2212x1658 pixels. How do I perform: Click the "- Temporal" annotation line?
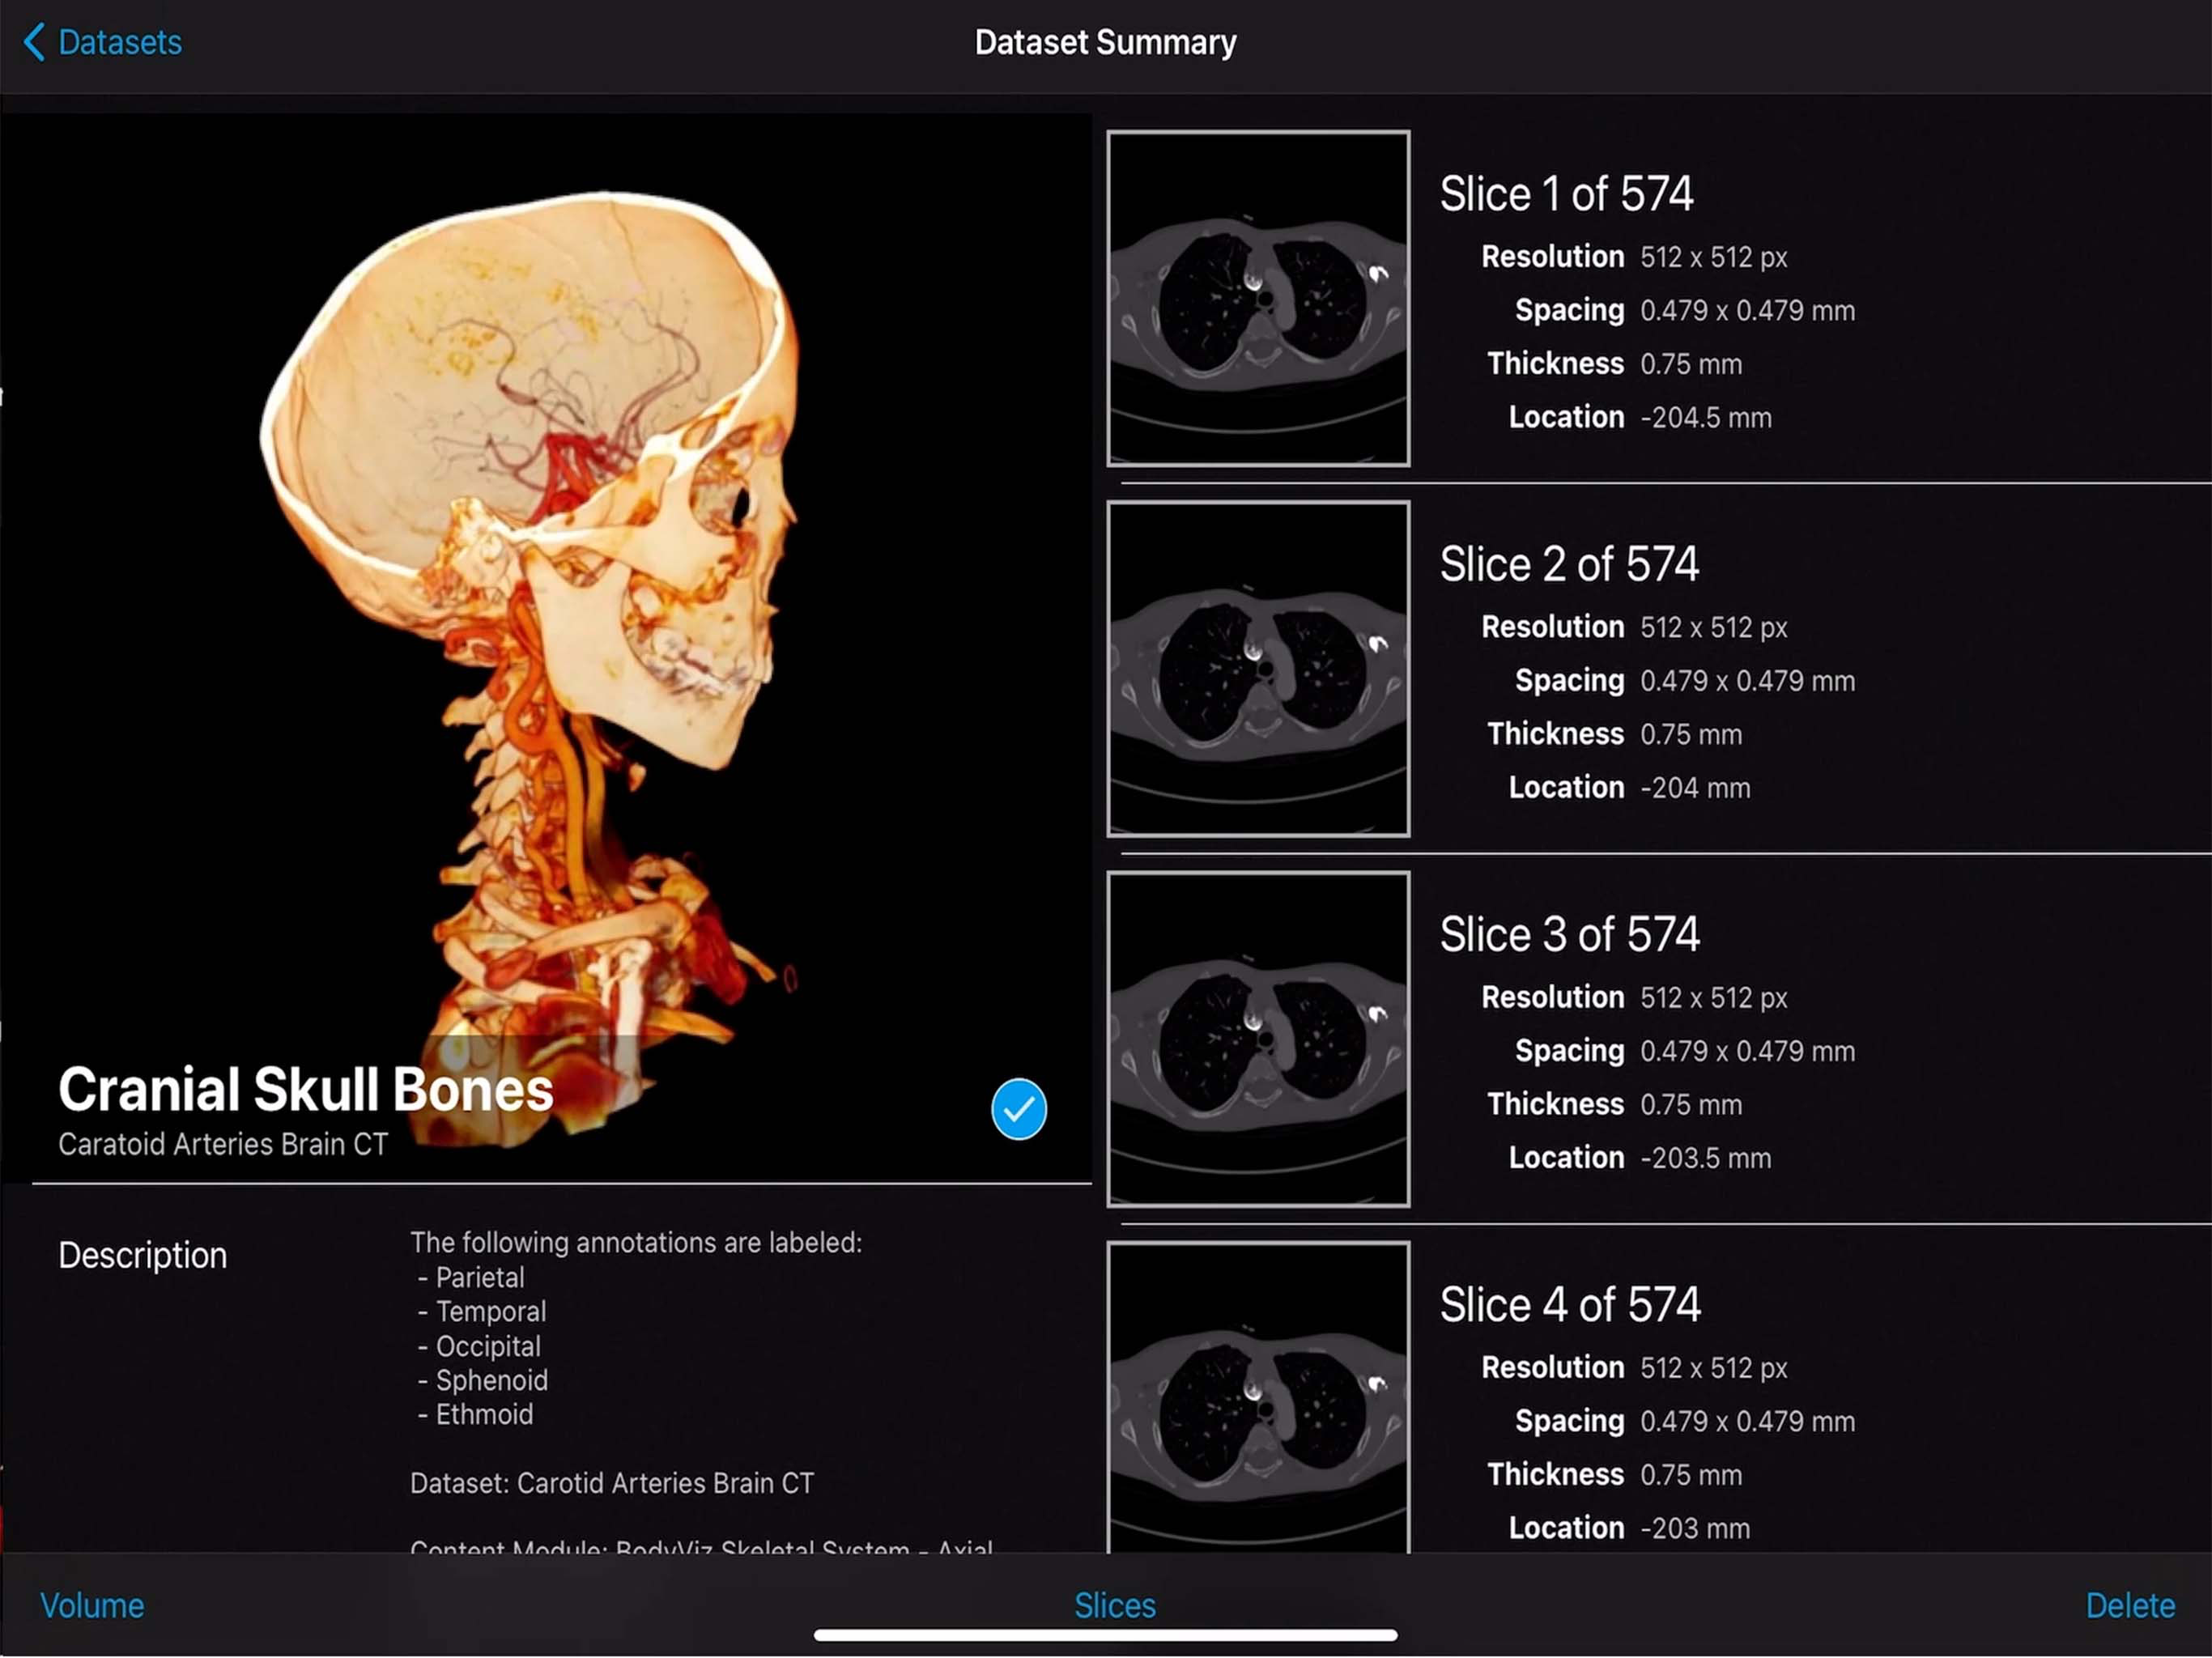(481, 1311)
